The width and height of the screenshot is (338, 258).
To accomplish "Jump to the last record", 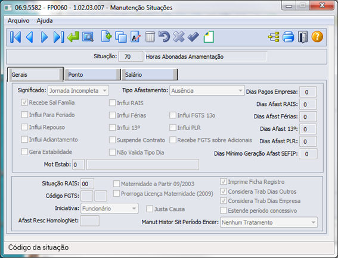I will [x=58, y=37].
